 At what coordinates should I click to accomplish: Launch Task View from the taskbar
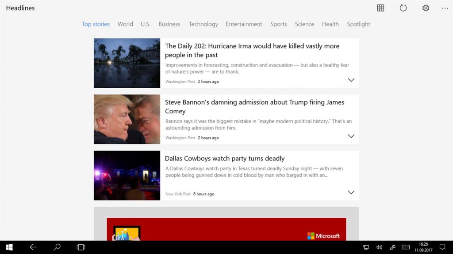[x=81, y=247]
